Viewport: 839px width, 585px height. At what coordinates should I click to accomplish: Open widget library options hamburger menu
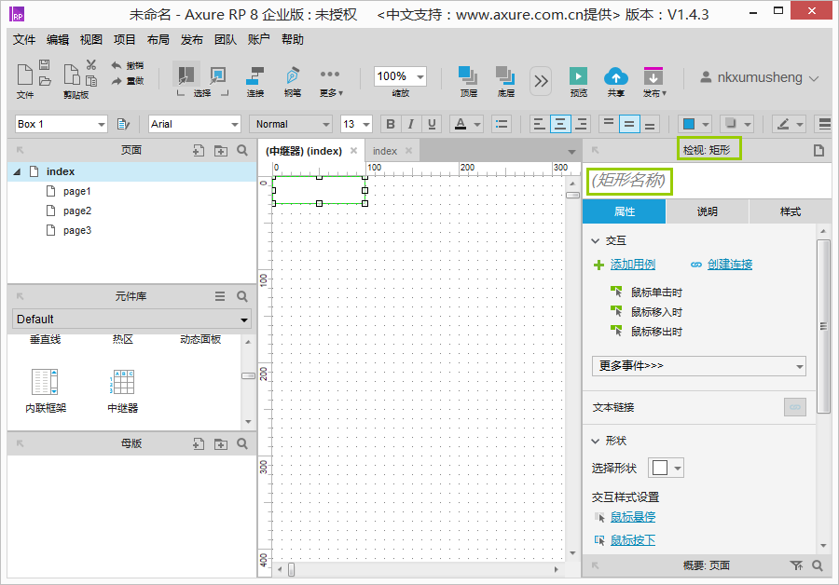tap(220, 296)
